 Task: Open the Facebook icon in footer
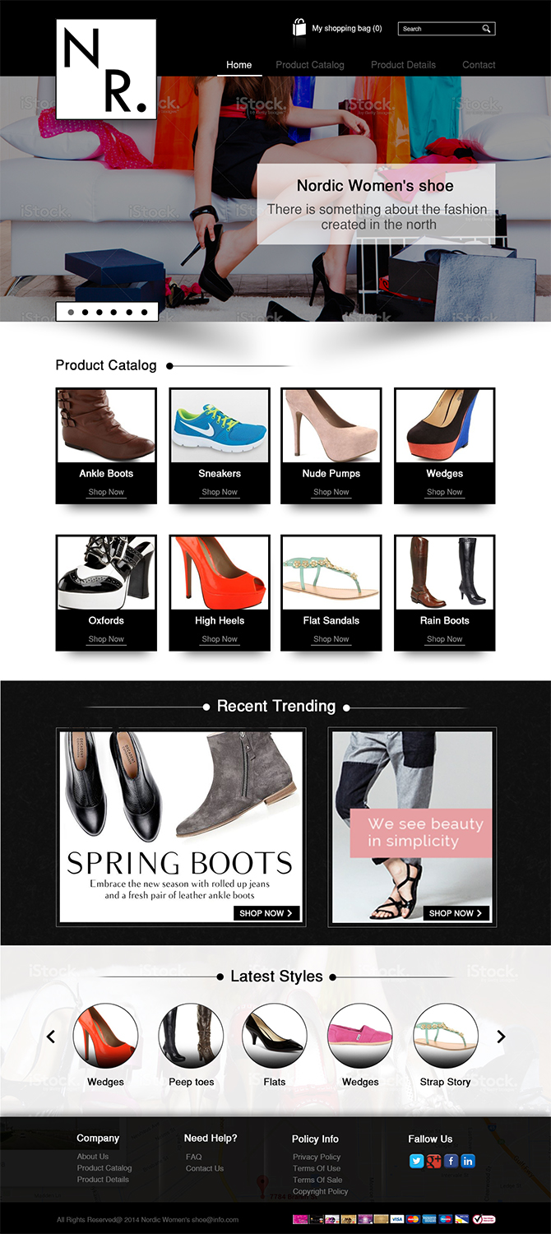[451, 1161]
